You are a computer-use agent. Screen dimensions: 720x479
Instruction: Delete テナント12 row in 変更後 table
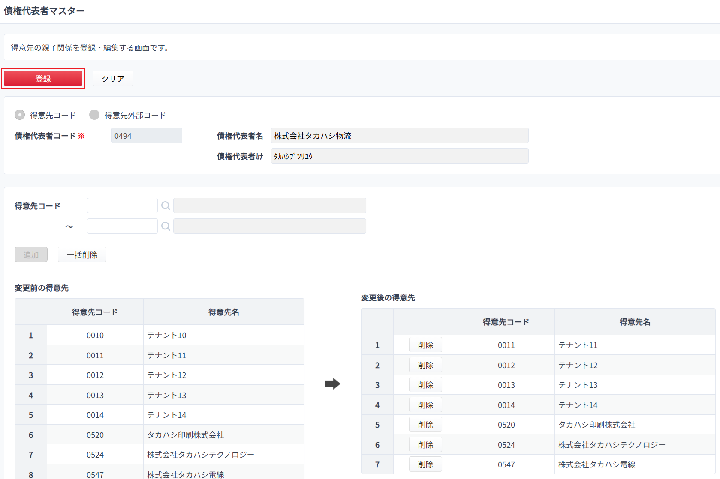(x=425, y=365)
